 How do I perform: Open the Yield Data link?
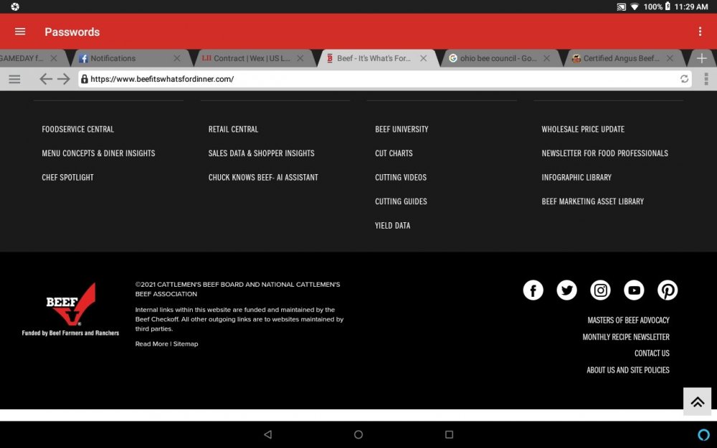392,225
